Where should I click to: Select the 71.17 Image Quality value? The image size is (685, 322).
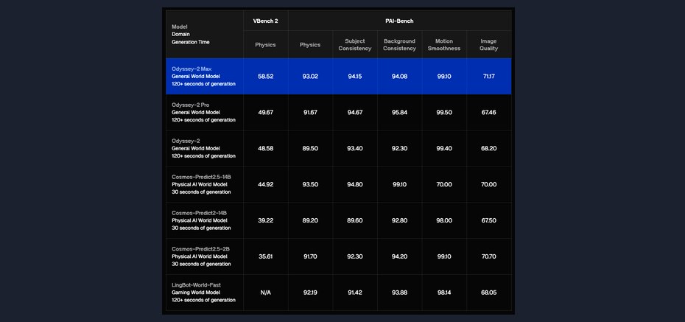pos(488,77)
